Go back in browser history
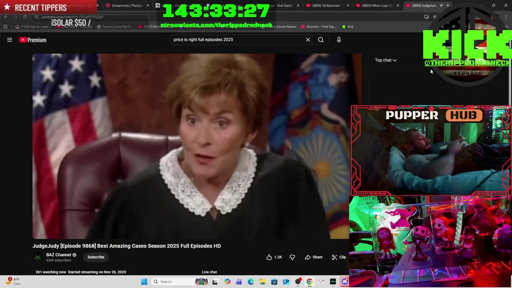This screenshot has height=288, width=512. coord(6,17)
